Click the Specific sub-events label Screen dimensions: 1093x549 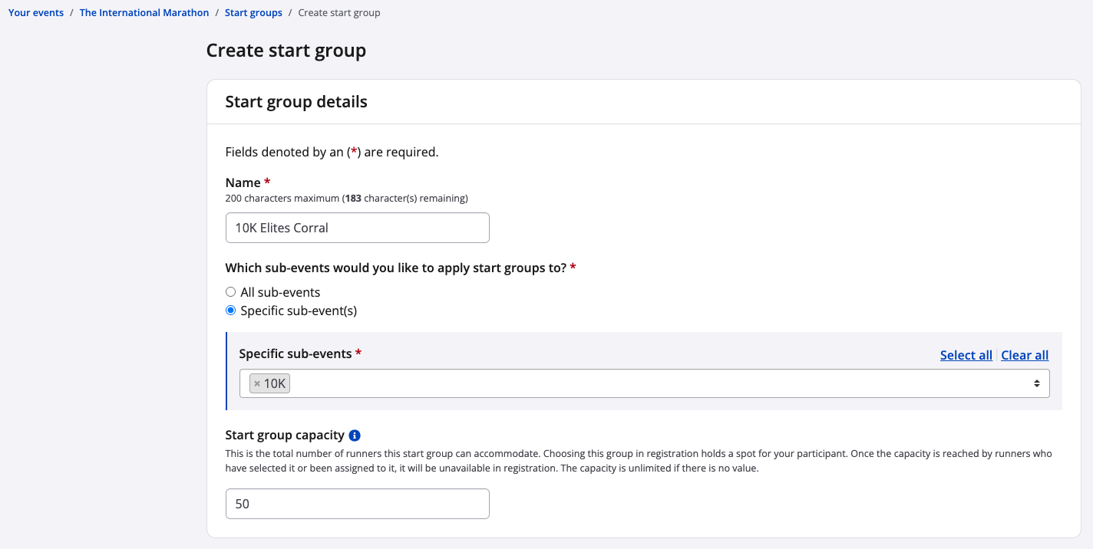(x=296, y=354)
